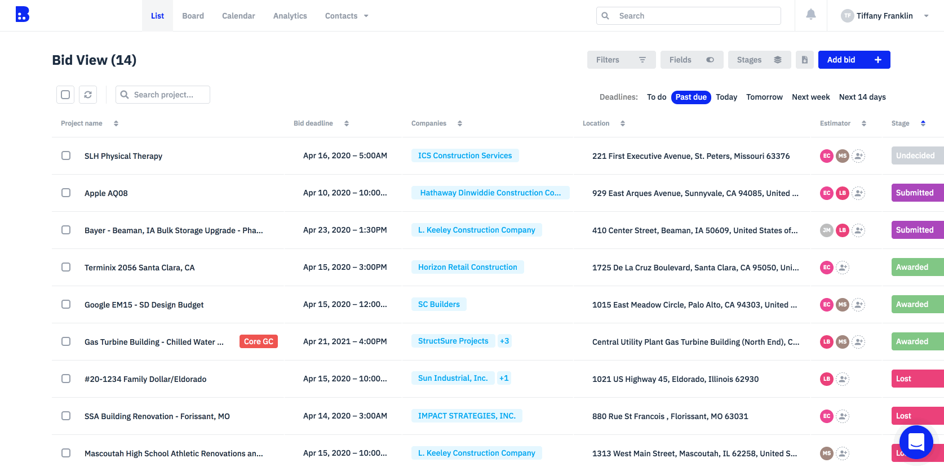Click LB estimator avatar in Apple AQ08 row
944x467 pixels.
coord(843,193)
